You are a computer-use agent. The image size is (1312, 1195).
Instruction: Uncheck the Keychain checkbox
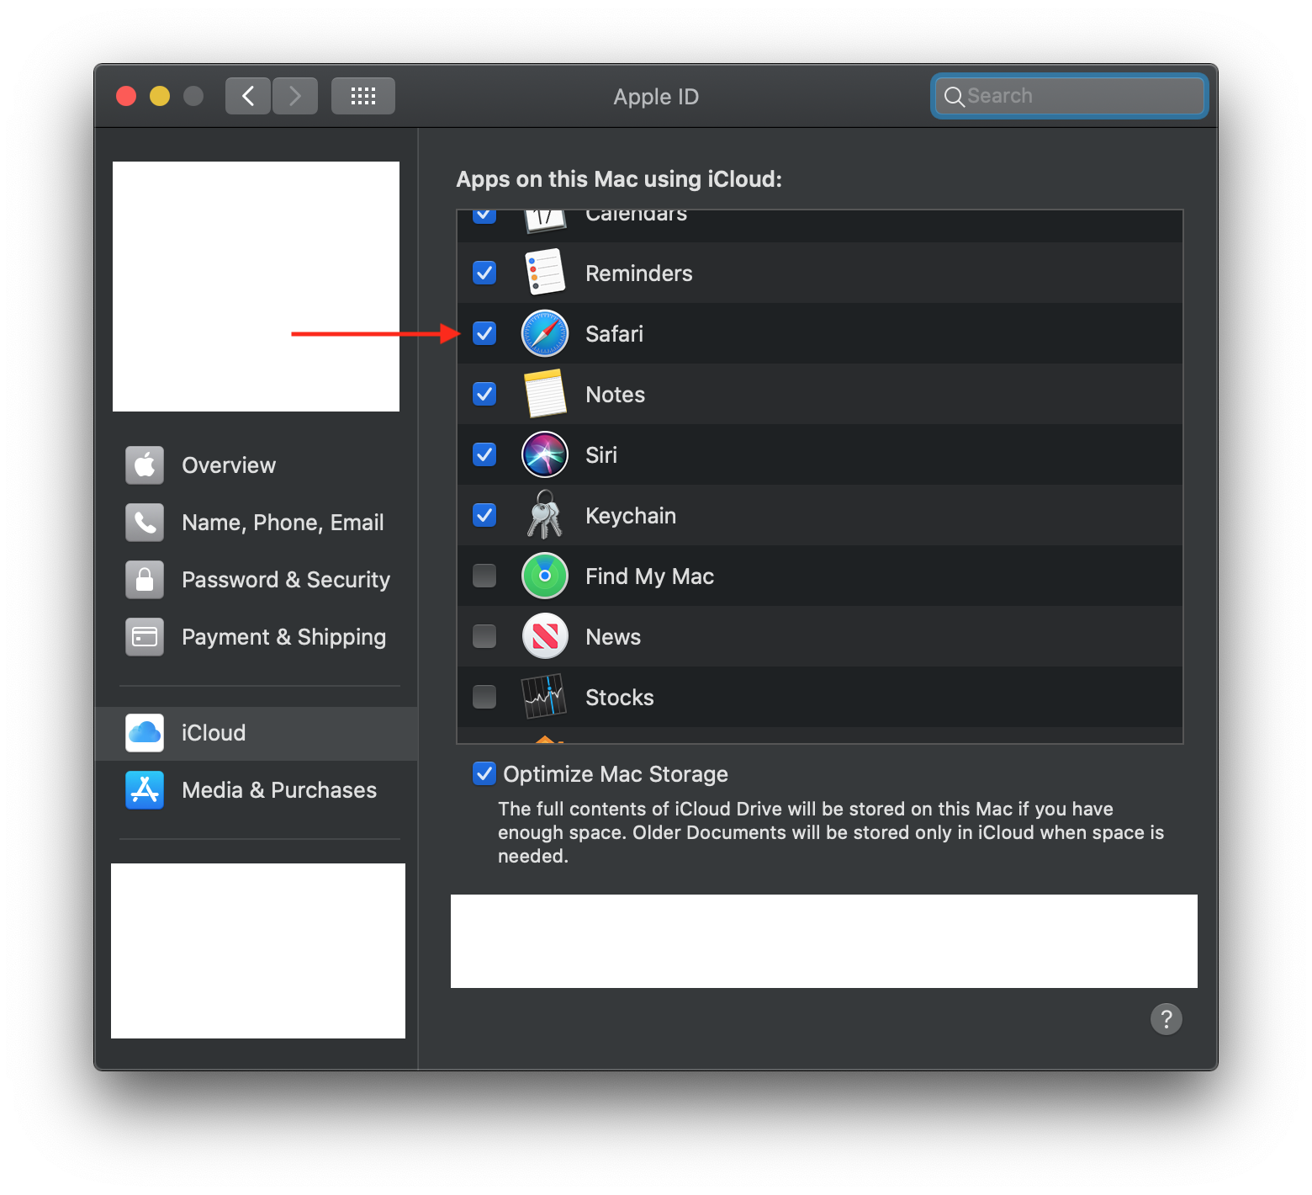click(484, 515)
